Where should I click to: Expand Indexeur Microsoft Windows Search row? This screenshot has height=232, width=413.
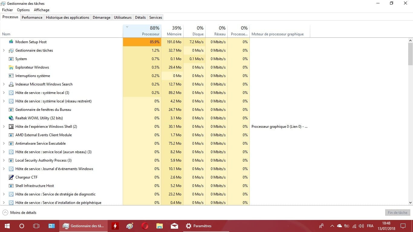point(4,84)
